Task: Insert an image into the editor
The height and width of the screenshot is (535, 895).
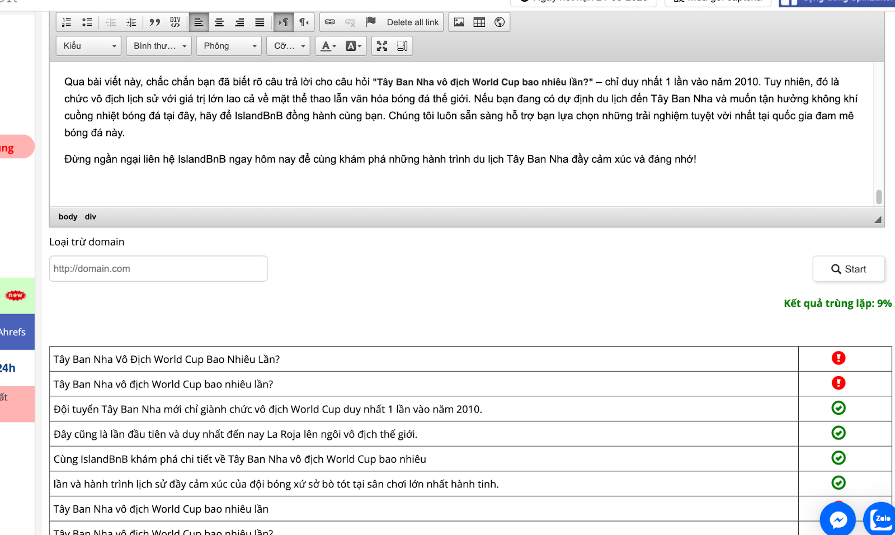Action: coord(459,22)
